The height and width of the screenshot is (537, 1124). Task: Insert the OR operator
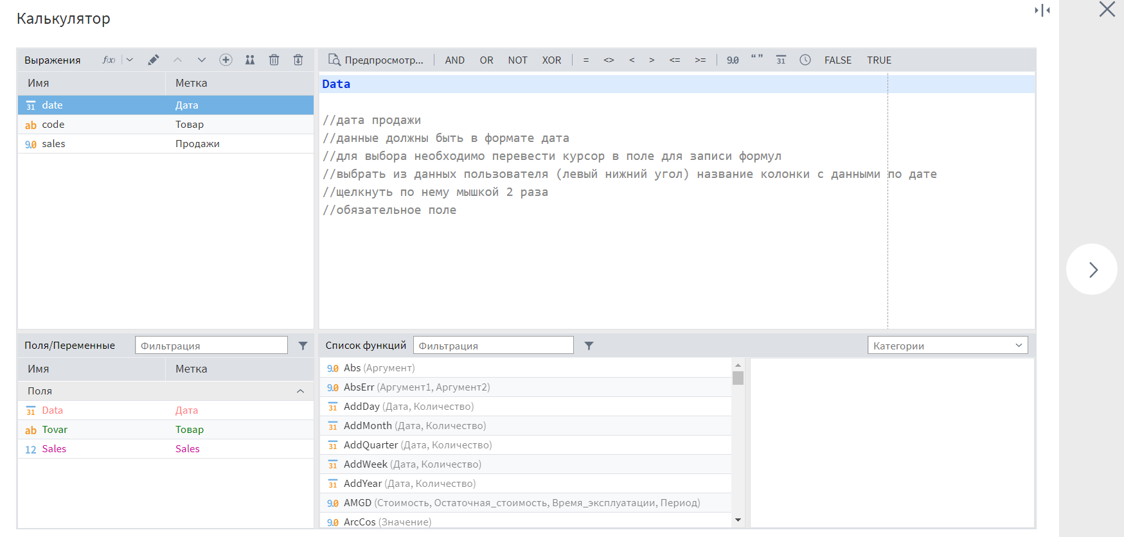(486, 60)
